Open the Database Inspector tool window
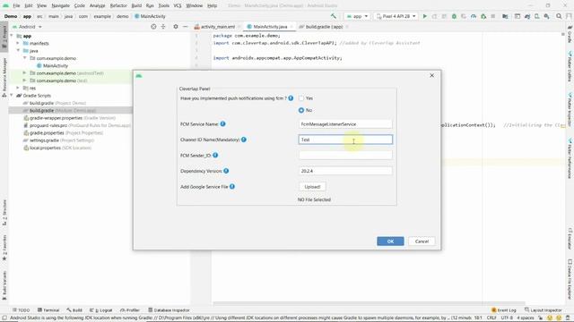 coord(169,310)
